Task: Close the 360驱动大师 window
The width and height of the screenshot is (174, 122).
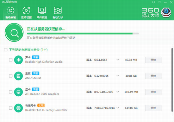Action: pyautogui.click(x=171, y=2)
